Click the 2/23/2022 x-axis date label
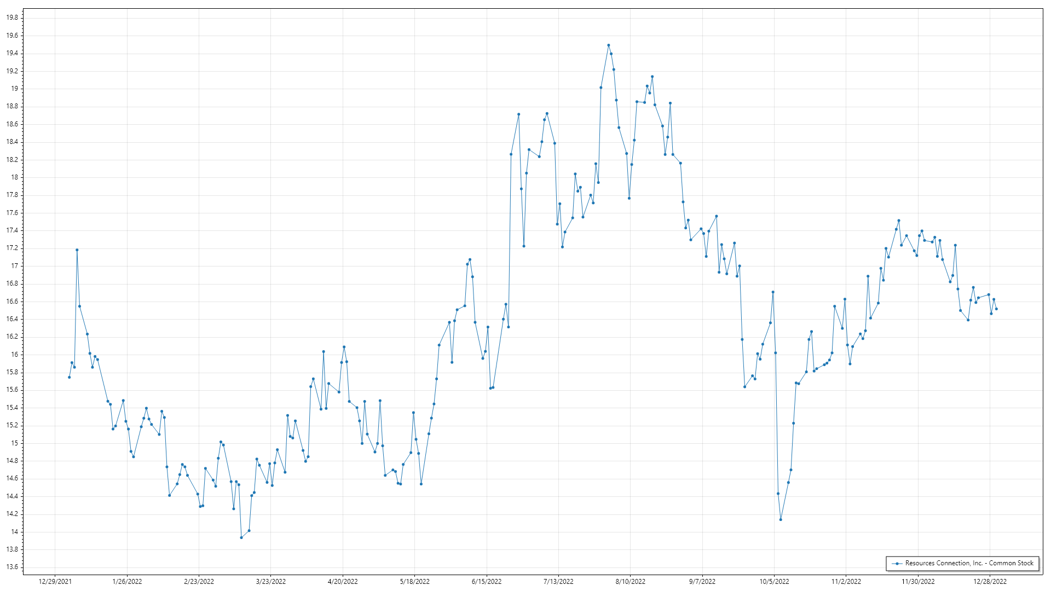The width and height of the screenshot is (1051, 591). click(199, 581)
